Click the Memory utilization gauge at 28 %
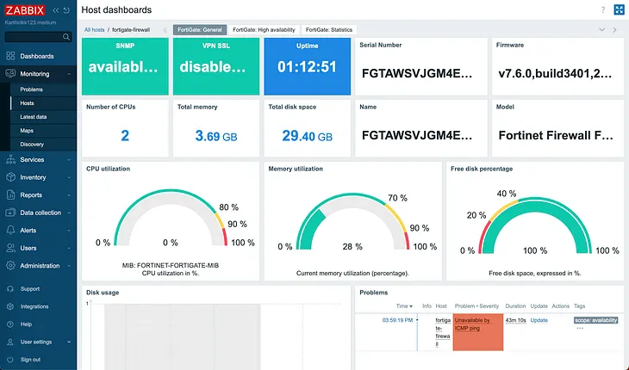Viewport: 629px width, 370px height. coord(352,222)
